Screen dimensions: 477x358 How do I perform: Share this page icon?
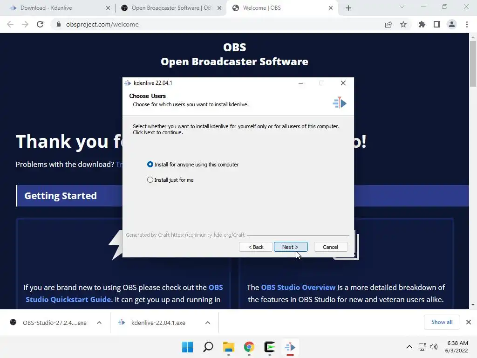[x=388, y=24]
